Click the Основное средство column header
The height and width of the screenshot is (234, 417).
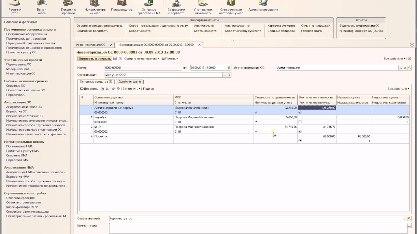tap(134, 97)
